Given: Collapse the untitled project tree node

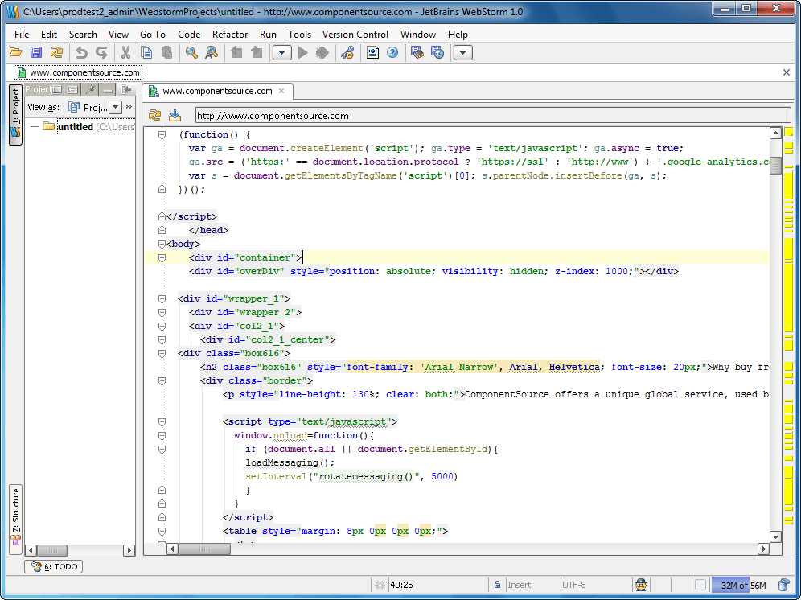Looking at the screenshot, I should [x=35, y=126].
